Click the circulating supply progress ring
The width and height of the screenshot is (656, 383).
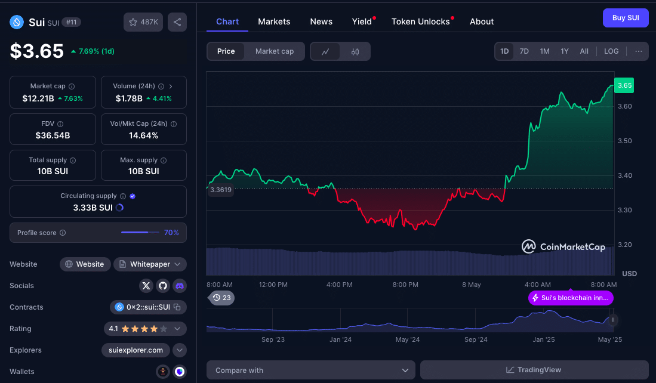pos(119,208)
